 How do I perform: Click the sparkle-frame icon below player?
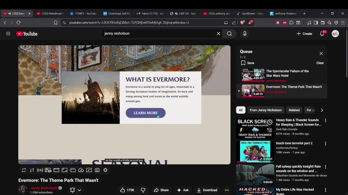point(89,170)
